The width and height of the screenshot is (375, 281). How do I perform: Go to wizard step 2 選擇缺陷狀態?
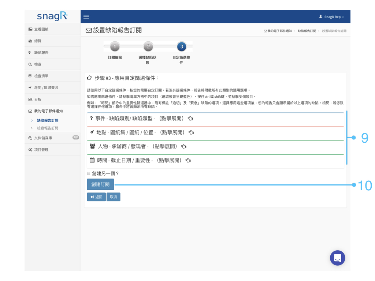pos(148,46)
